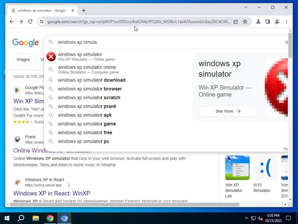Pick suggestion 'windows xp simulator free'
Image resolution: width=298 pixels, height=224 pixels.
[x=118, y=133]
